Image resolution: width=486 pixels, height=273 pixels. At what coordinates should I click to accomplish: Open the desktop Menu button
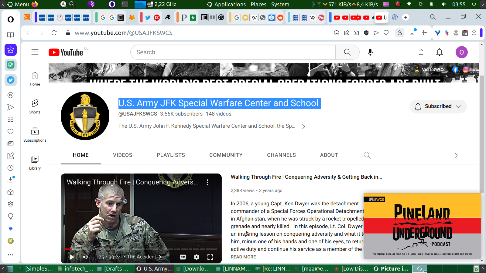click(18, 5)
